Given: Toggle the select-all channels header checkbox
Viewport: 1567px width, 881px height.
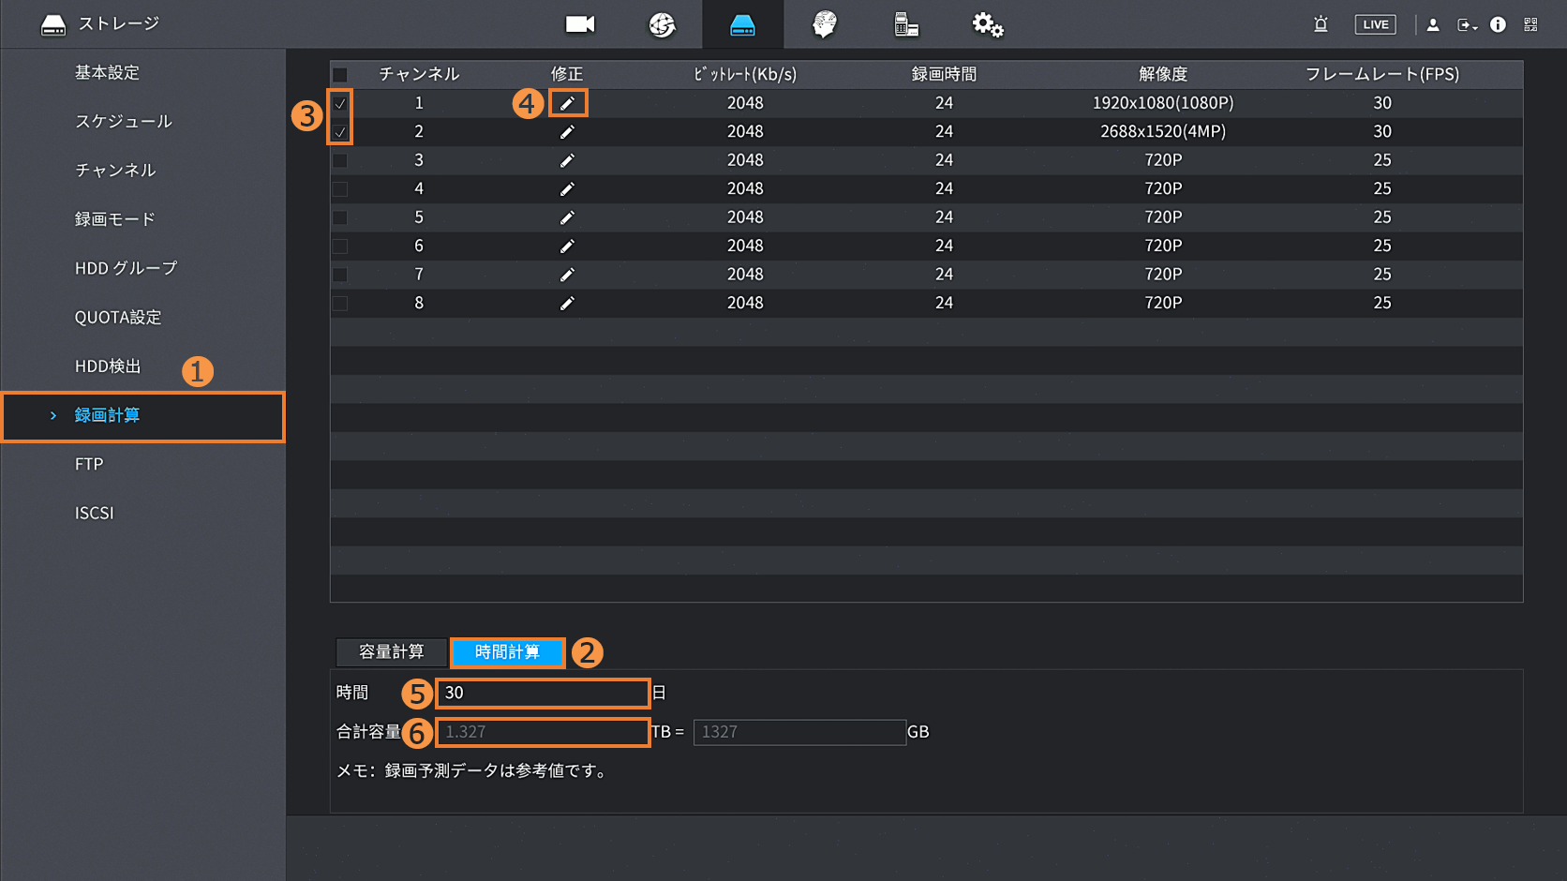Looking at the screenshot, I should pos(340,75).
